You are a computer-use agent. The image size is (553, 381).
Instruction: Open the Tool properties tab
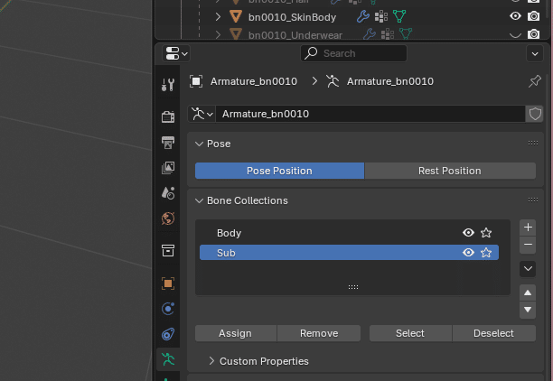pyautogui.click(x=168, y=85)
